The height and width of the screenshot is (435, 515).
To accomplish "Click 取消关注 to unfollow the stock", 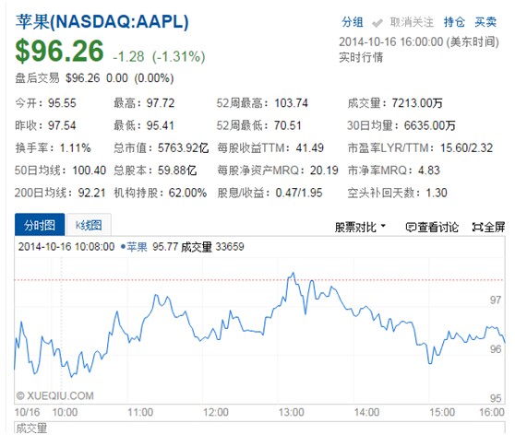I will coord(412,22).
